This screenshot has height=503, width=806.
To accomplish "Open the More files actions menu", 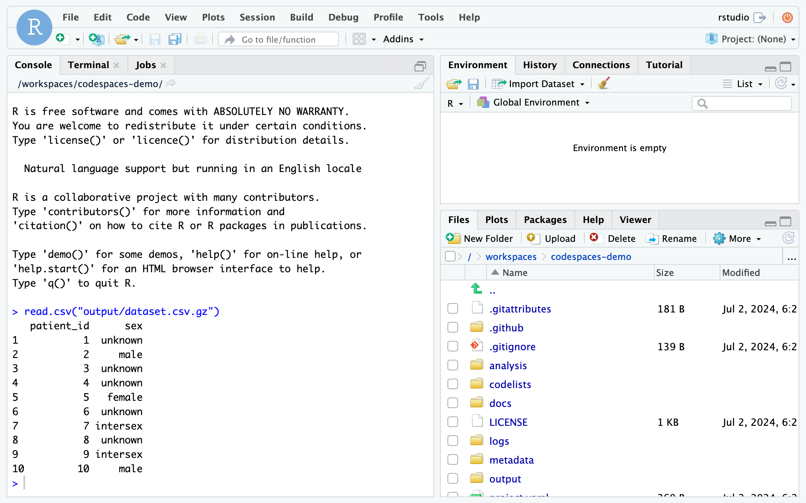I will tap(737, 239).
